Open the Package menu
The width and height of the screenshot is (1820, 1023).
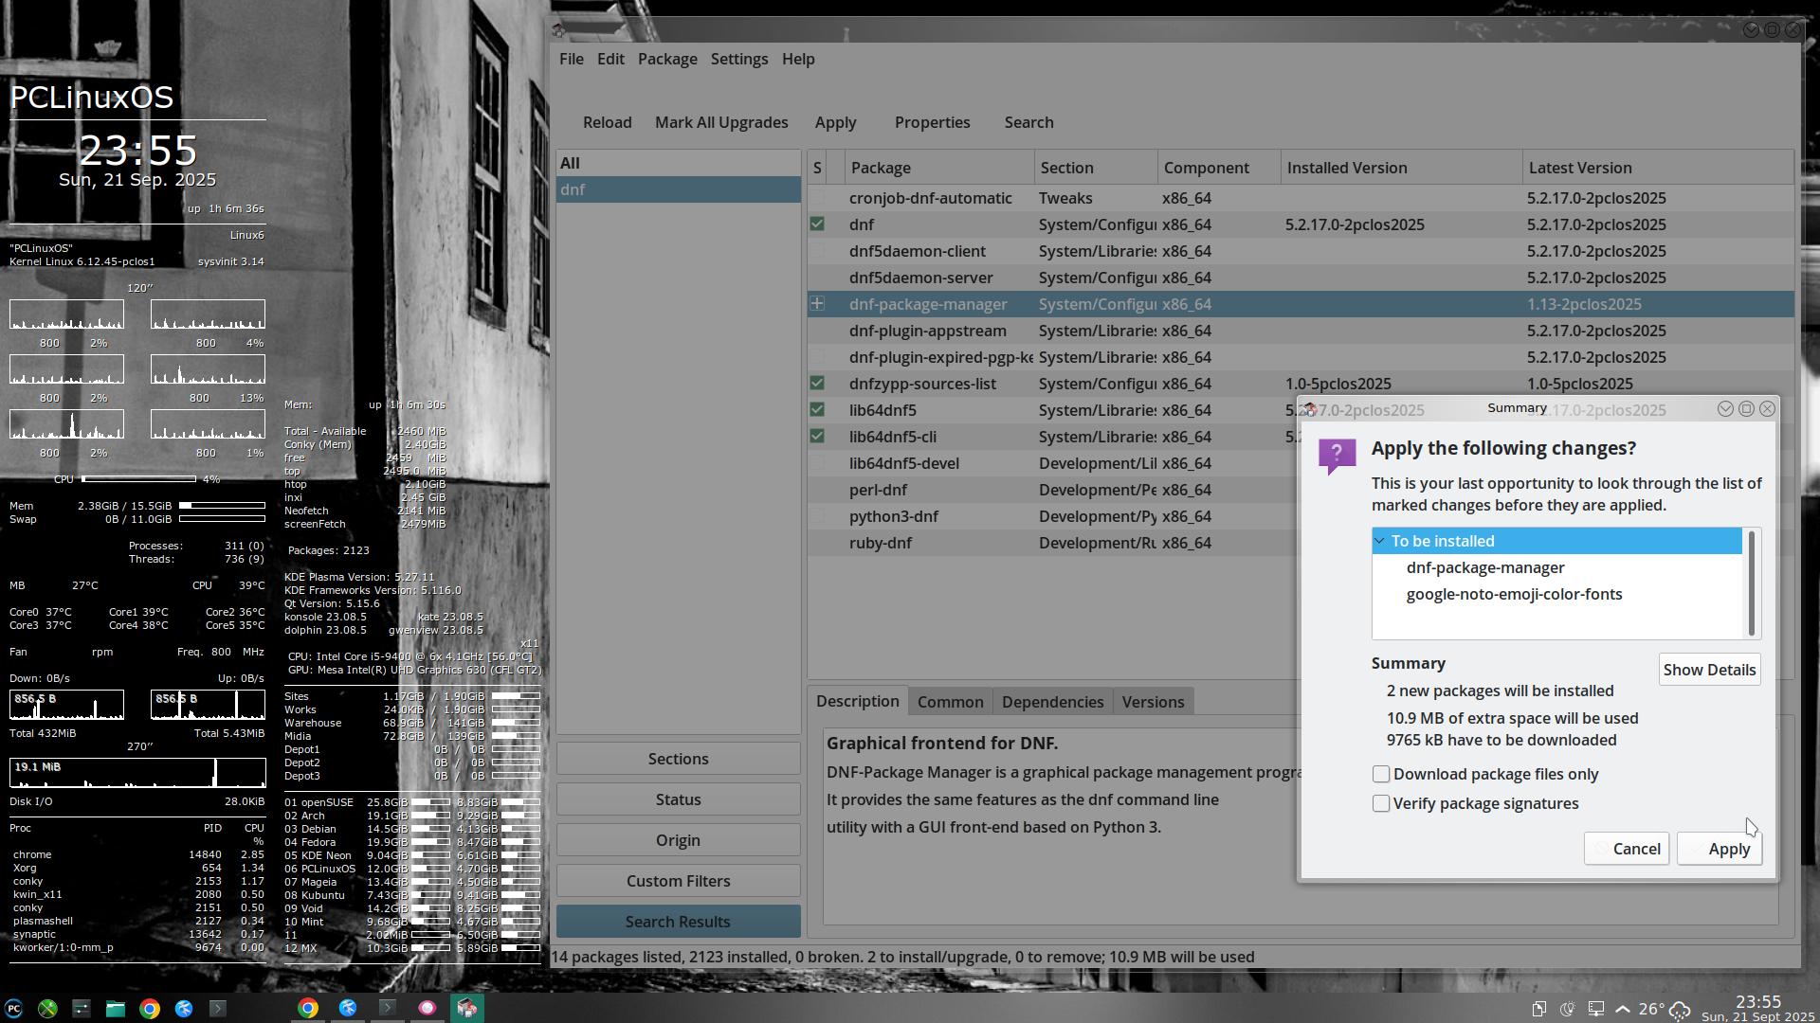667,59
